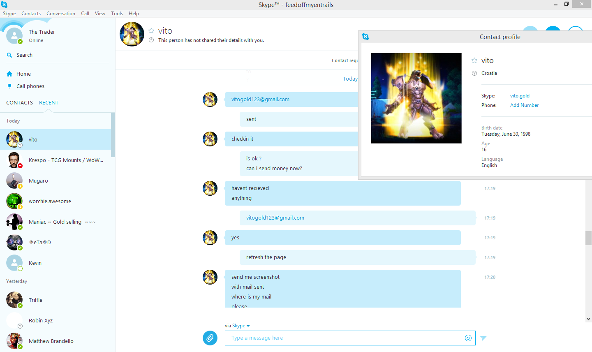The image size is (592, 352).
Task: Click worchie.awesome's green avatar
Action: 14,201
